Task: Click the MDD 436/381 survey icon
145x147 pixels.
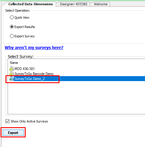Action: coord(12,69)
